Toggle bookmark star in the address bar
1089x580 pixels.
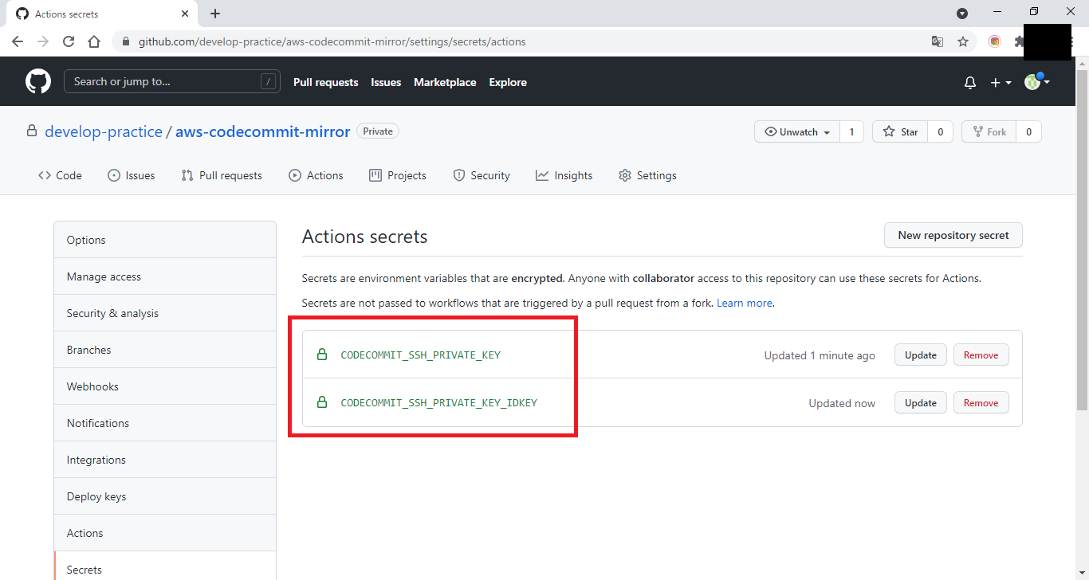click(963, 41)
